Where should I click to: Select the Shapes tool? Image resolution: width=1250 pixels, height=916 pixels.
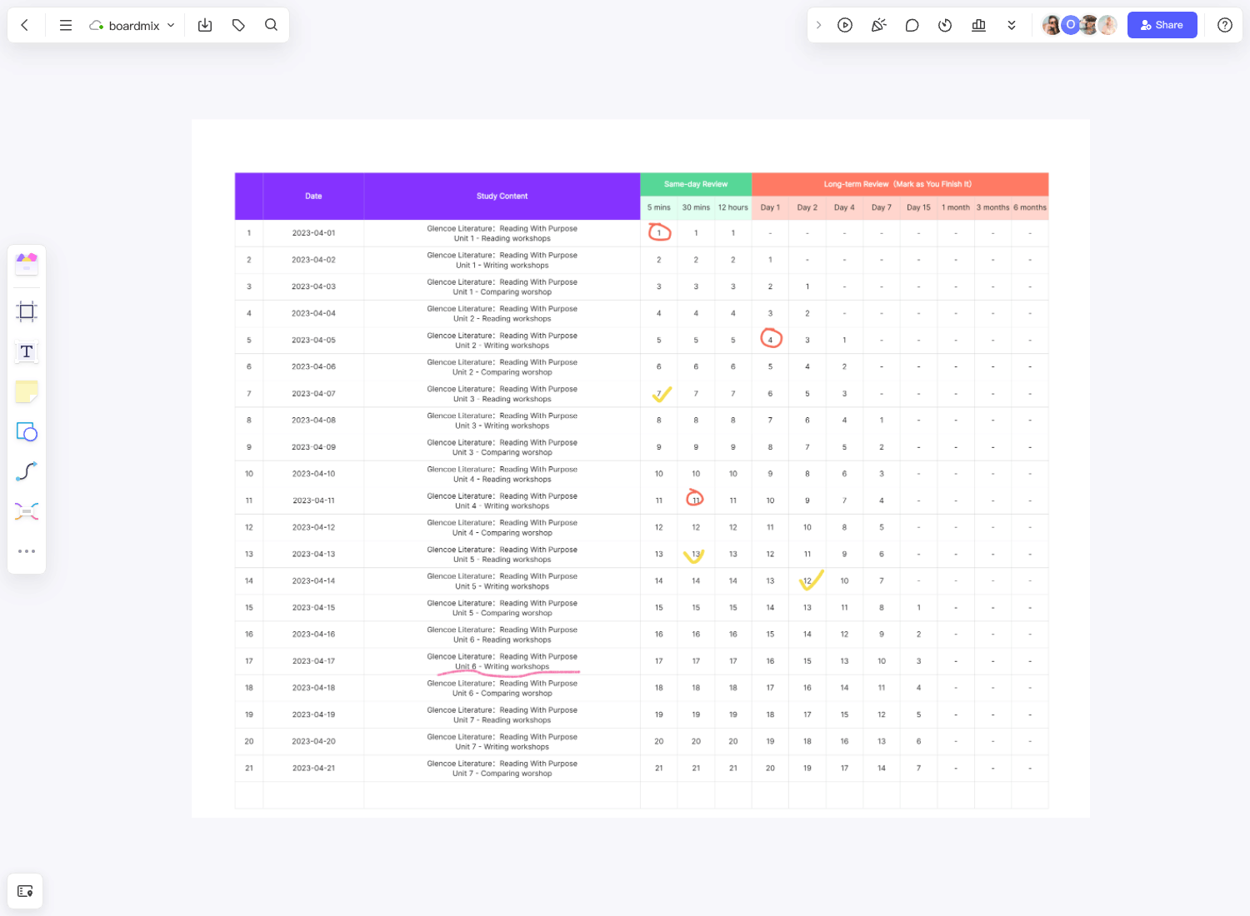(27, 431)
